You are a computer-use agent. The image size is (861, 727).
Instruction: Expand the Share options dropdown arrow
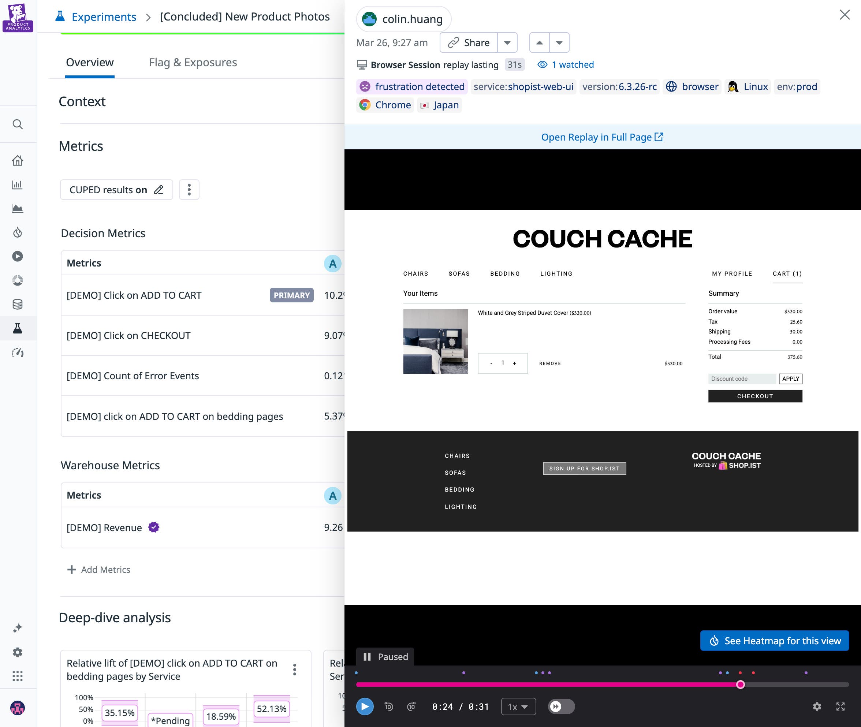click(507, 42)
